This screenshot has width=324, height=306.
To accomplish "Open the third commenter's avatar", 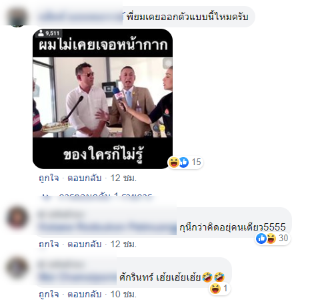I will point(17,268).
